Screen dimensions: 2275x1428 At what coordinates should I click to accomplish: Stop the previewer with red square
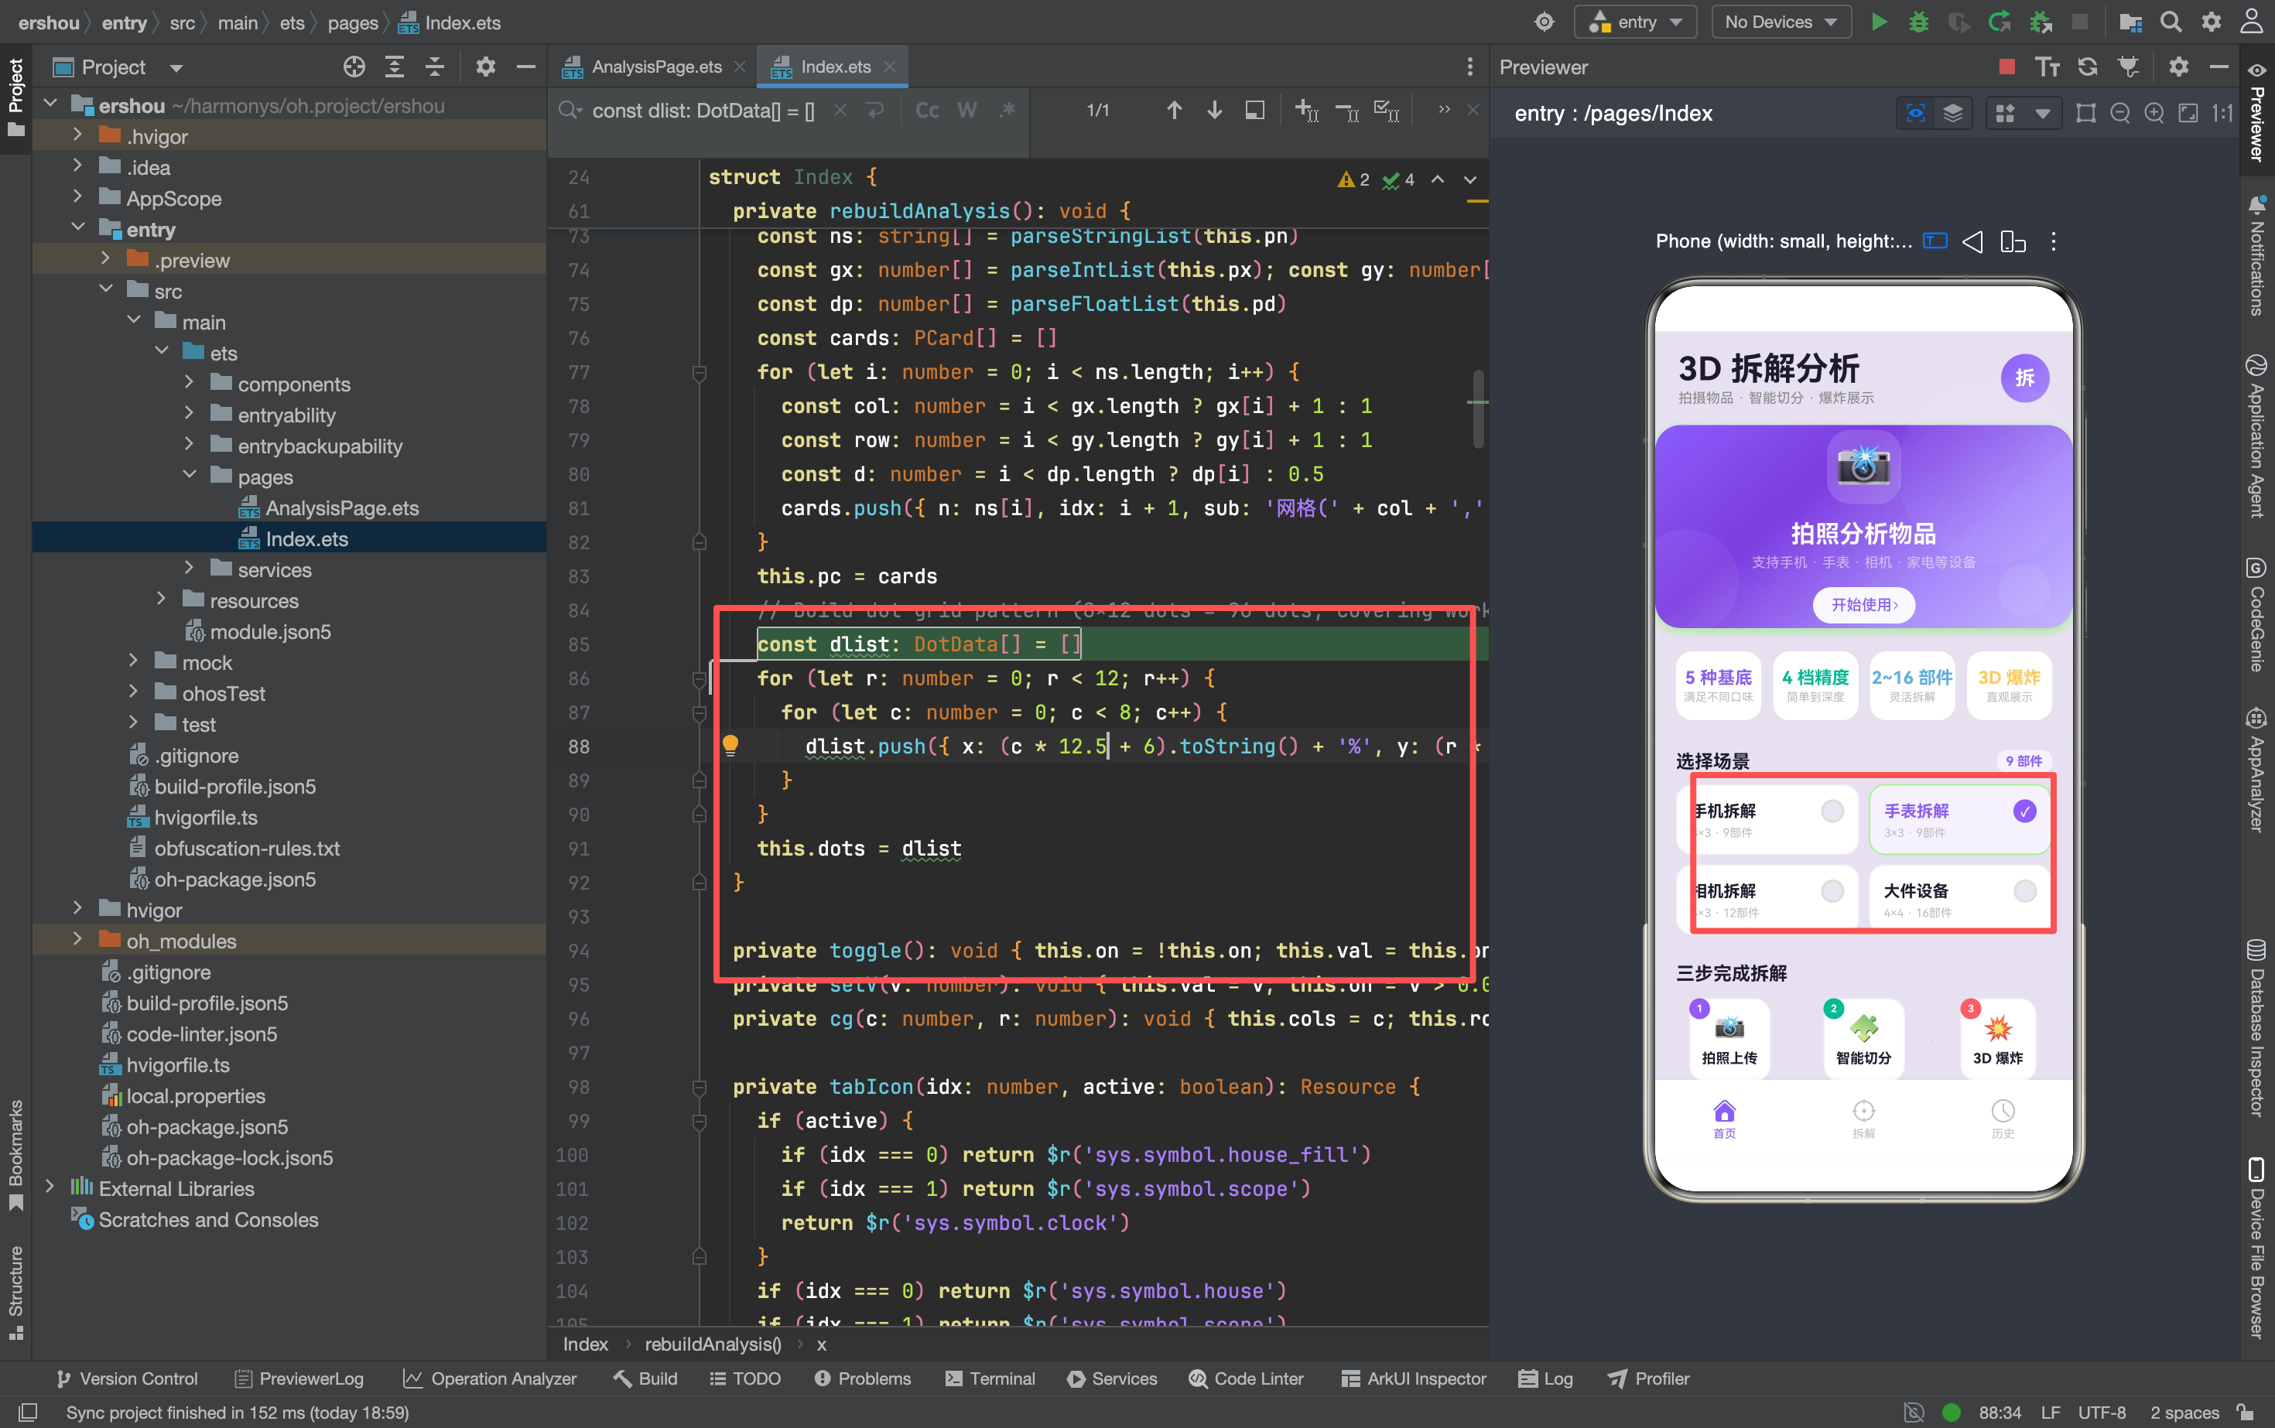(2007, 66)
